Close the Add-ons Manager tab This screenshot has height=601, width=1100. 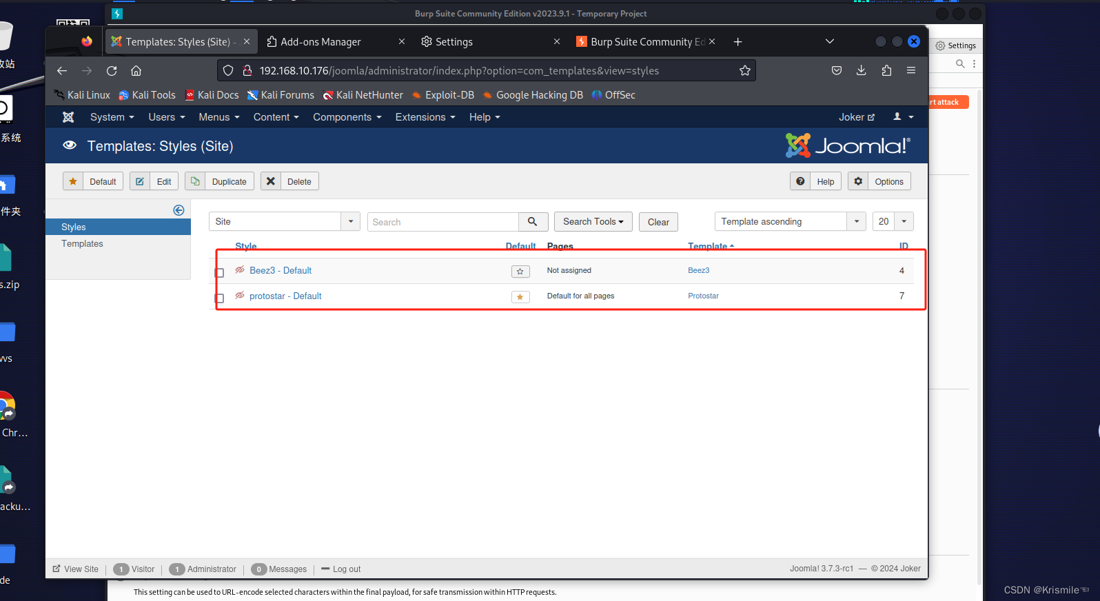(402, 42)
